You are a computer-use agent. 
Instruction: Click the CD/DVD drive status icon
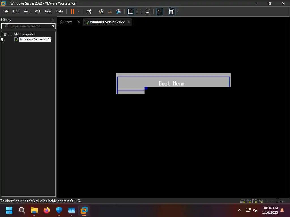(249, 201)
